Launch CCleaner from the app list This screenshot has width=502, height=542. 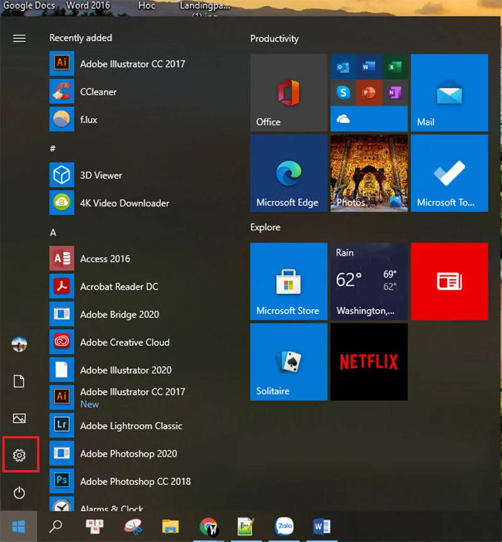(83, 92)
